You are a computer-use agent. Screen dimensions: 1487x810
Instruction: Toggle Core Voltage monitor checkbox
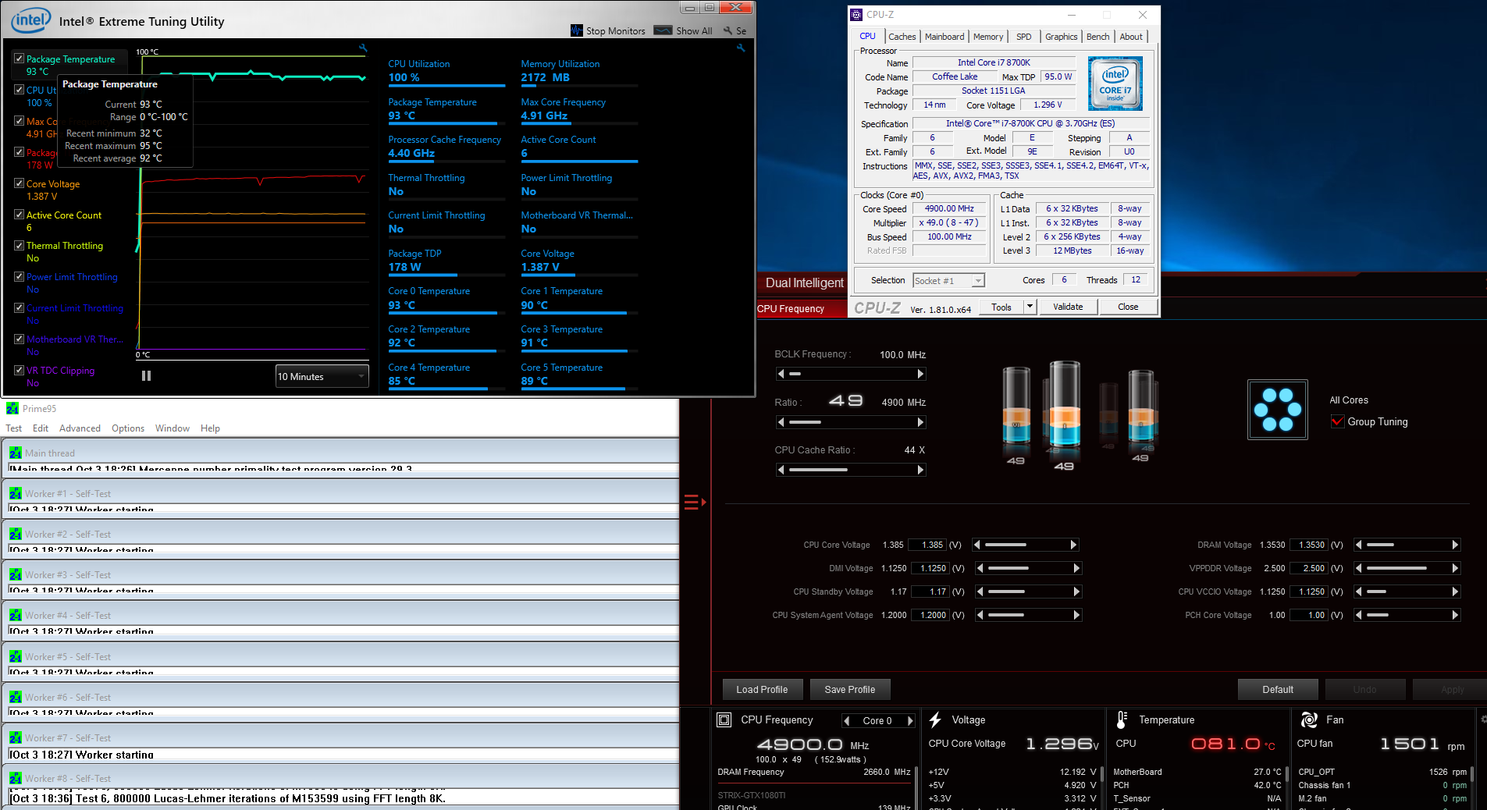click(19, 183)
